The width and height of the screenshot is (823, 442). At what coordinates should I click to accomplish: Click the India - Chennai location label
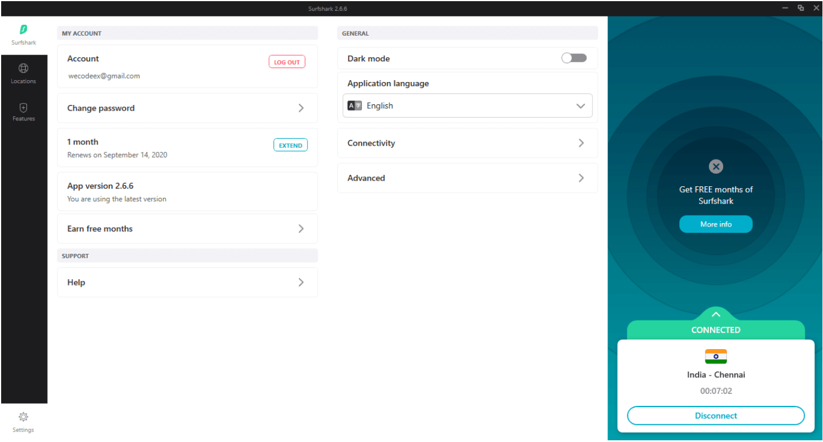716,375
